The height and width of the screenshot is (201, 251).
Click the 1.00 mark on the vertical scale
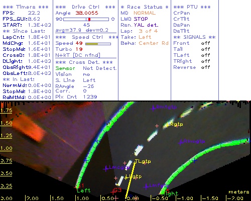click(6, 148)
